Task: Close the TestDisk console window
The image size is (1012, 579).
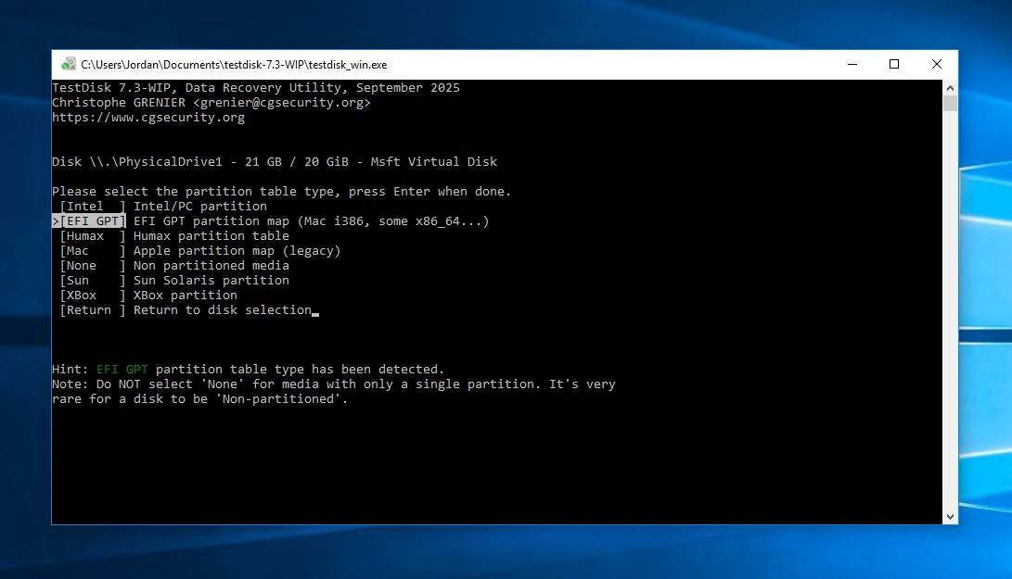Action: click(937, 65)
